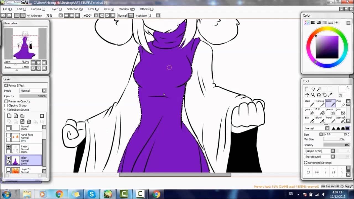Click the Redo button in toolbar
Viewport: 354px width, 199px height.
pos(9,15)
